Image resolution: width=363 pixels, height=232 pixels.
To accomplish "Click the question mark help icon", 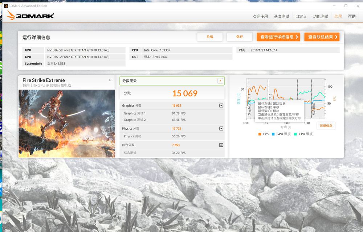I will coord(220,81).
